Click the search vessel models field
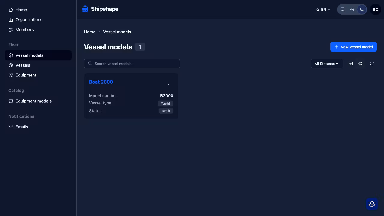This screenshot has height=216, width=384. 132,64
